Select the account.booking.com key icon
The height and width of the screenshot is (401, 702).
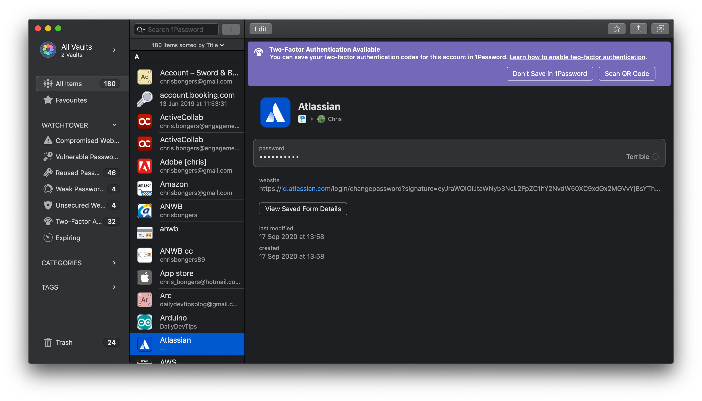coord(144,99)
